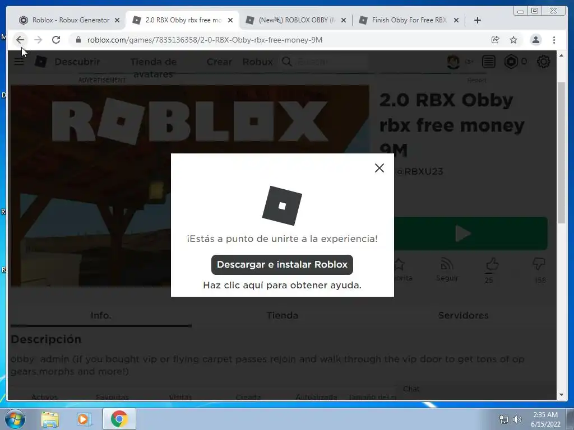Image resolution: width=574 pixels, height=430 pixels.
Task: Share this page via share icon
Action: (x=495, y=40)
